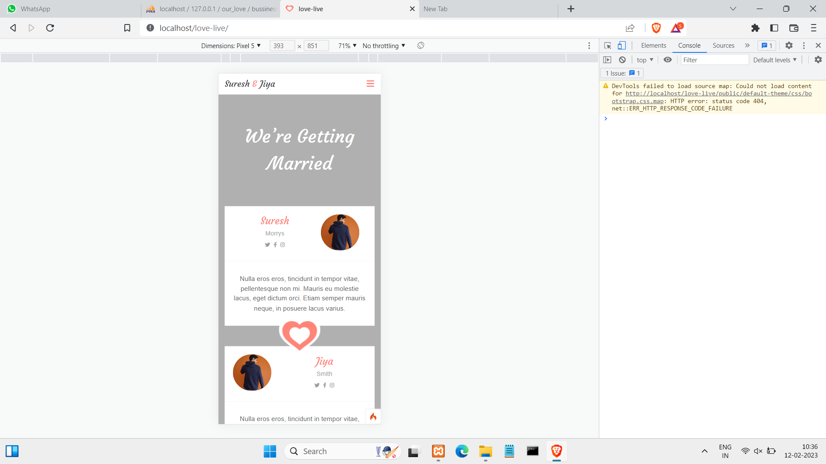Close the love-live tab
826x464 pixels.
[x=412, y=9]
